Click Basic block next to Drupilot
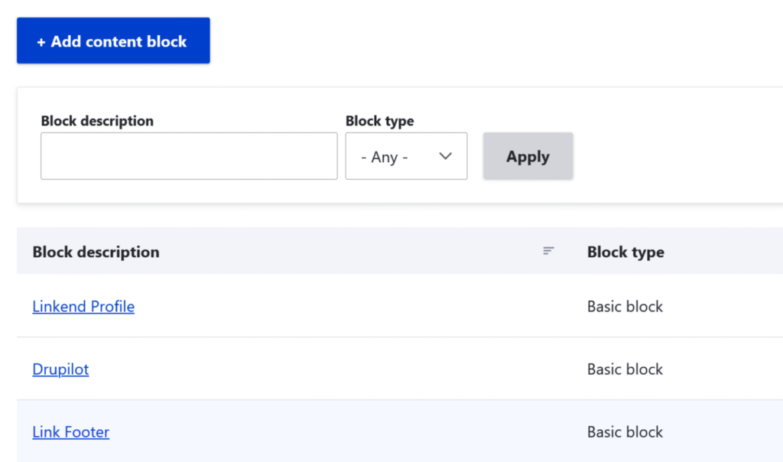 (x=625, y=369)
